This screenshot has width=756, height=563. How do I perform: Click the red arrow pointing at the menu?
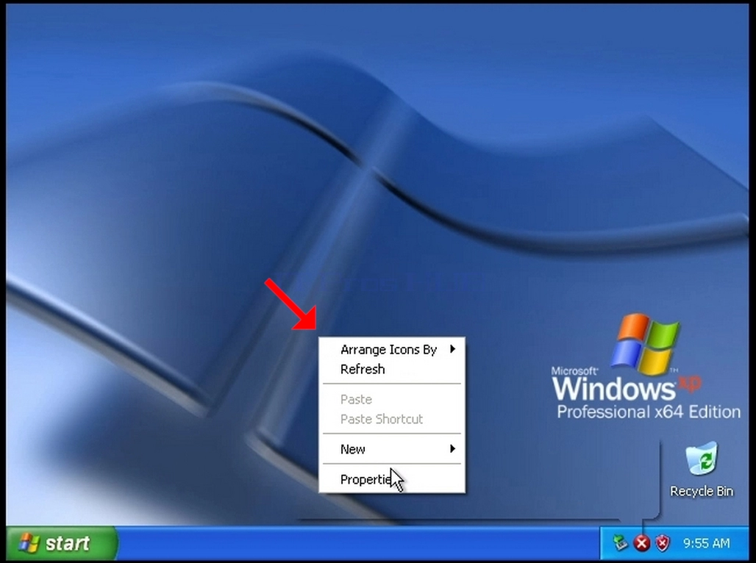click(291, 304)
